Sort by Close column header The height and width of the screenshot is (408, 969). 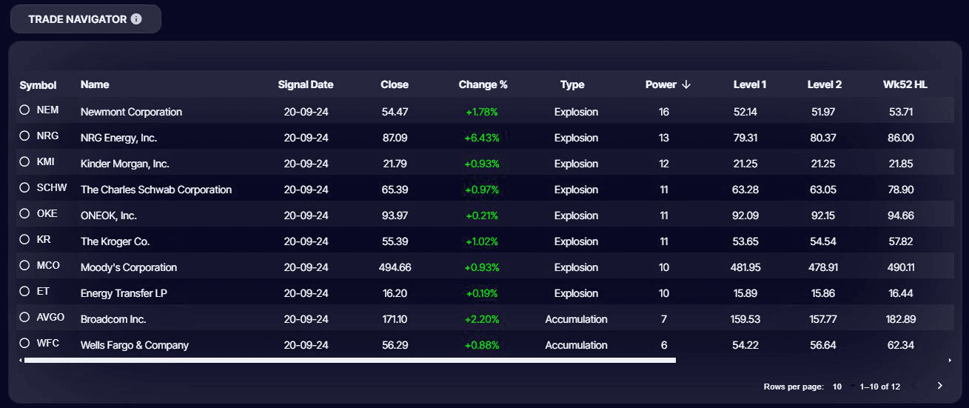point(395,84)
